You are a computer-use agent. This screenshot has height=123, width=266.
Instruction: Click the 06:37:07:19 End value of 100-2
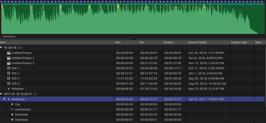point(149,73)
